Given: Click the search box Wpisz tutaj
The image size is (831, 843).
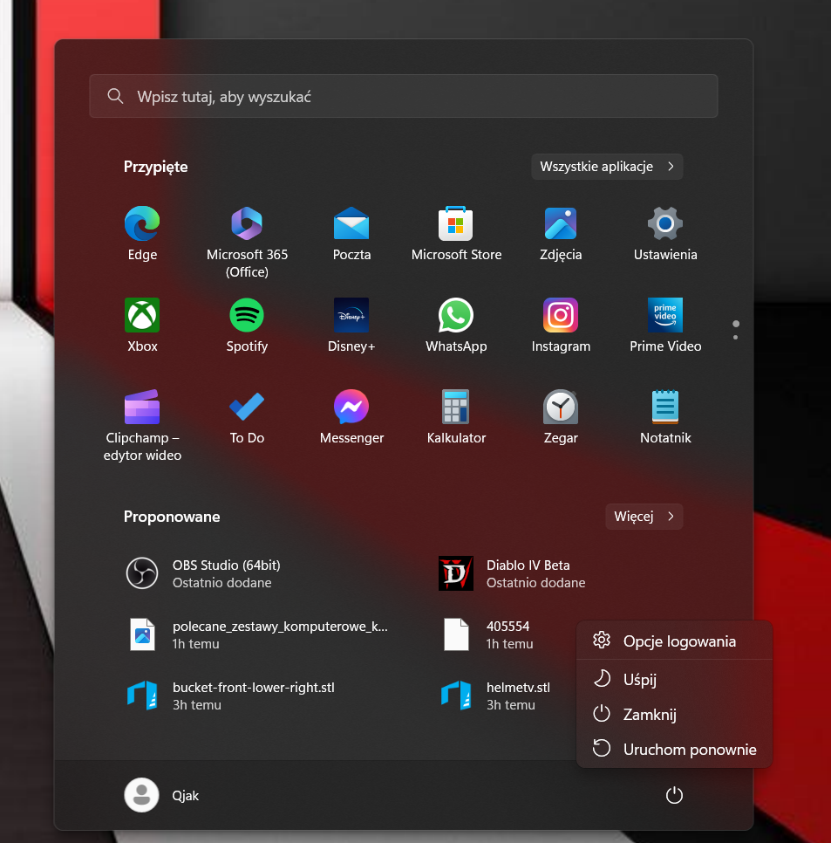Looking at the screenshot, I should point(403,96).
